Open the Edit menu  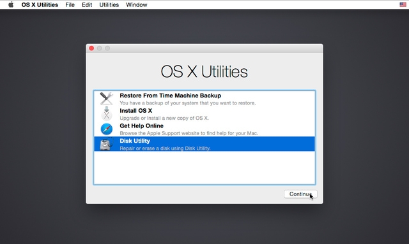click(x=87, y=4)
